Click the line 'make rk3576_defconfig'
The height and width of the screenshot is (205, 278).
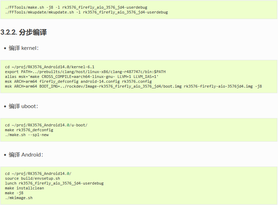(x=29, y=130)
